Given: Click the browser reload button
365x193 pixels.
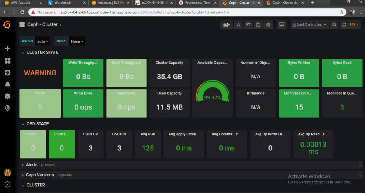Looking at the screenshot, I should tap(22, 12).
